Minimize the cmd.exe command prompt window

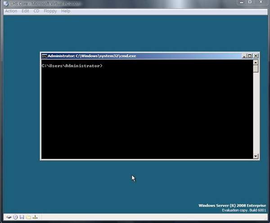pyautogui.click(x=243, y=56)
